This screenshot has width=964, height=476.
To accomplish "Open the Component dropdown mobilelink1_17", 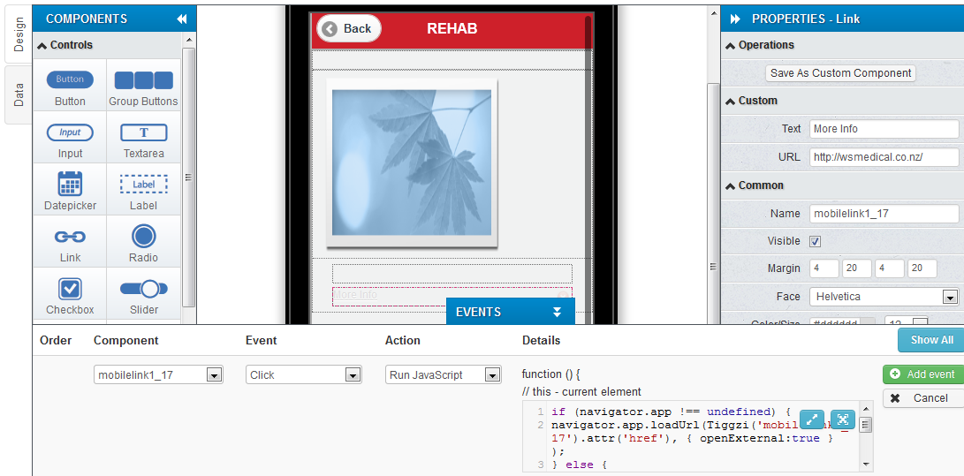I will (214, 375).
